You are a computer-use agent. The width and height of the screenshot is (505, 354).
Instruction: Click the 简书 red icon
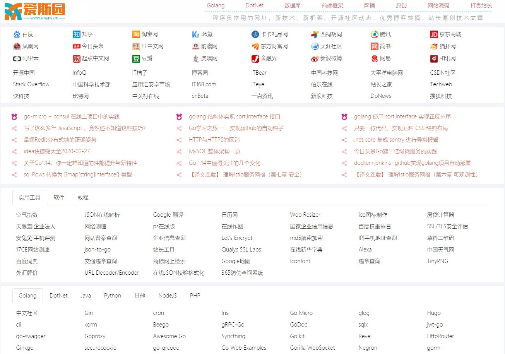tap(374, 46)
